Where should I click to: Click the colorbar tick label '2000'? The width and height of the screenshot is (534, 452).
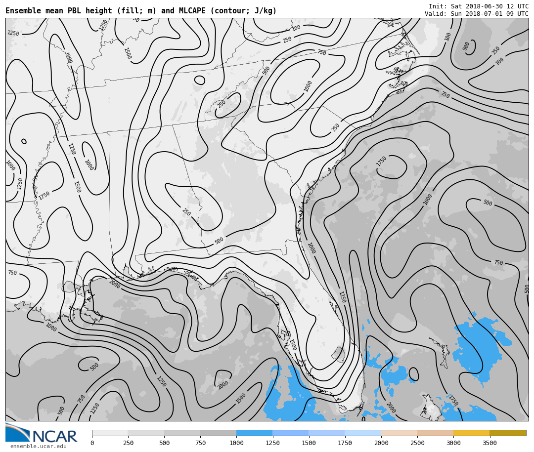pyautogui.click(x=381, y=443)
